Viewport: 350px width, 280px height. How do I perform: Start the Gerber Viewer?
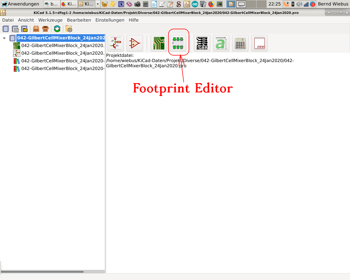click(x=202, y=43)
